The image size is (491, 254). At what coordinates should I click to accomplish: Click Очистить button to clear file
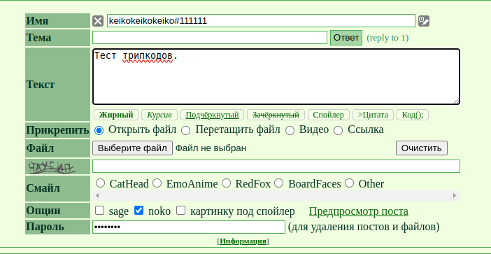[422, 148]
